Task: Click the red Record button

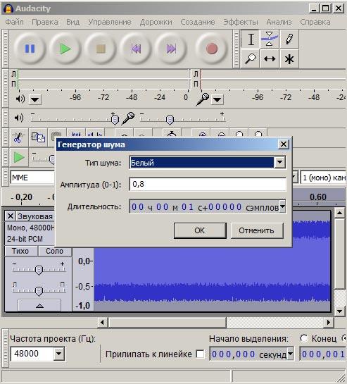Action: (212, 49)
